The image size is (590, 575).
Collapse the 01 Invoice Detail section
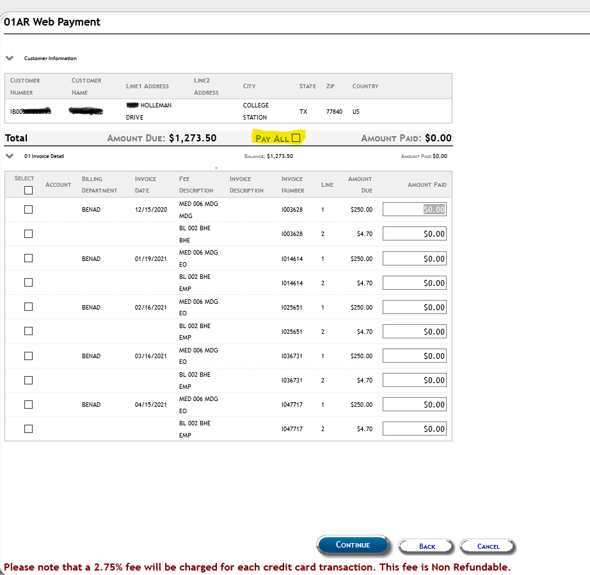[10, 155]
